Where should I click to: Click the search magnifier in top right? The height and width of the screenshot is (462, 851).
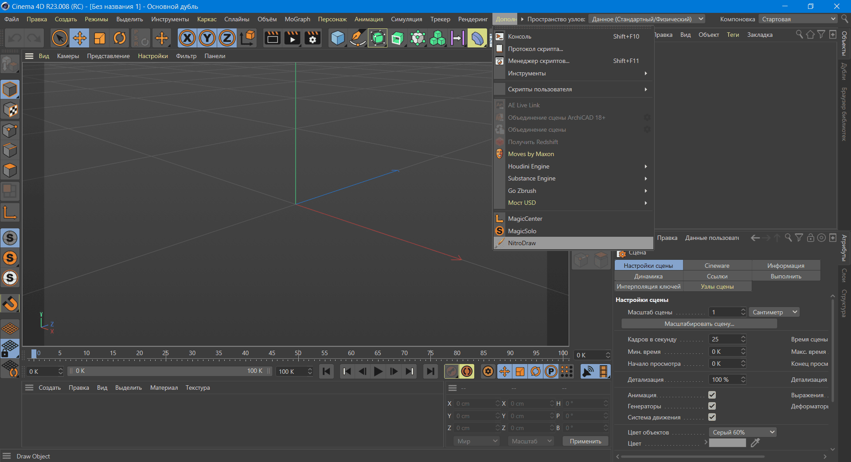point(845,19)
